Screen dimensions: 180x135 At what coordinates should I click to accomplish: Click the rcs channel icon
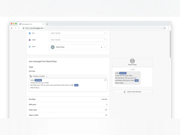click(x=30, y=33)
